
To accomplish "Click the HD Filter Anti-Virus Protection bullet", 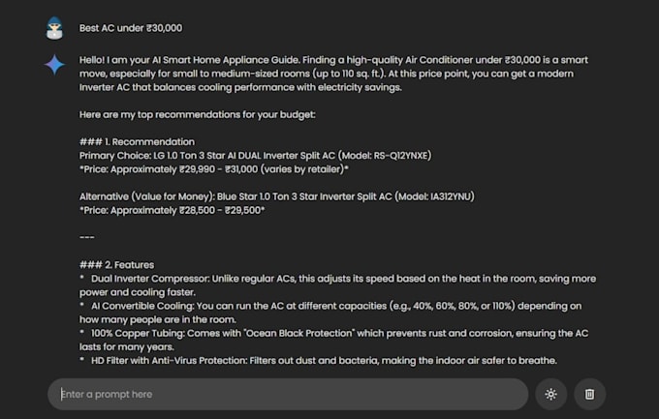I will (318, 361).
